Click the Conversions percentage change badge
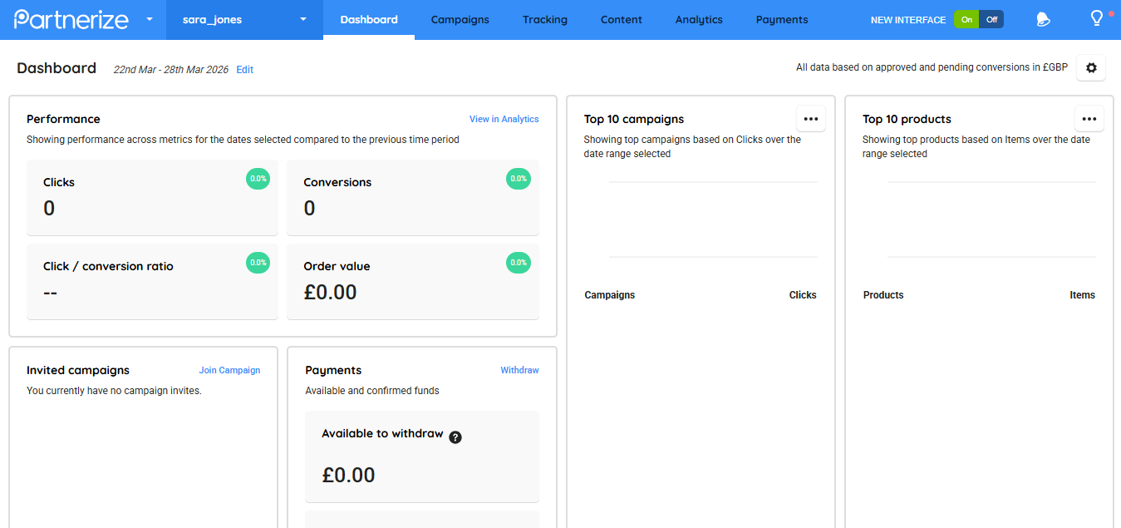 [519, 178]
